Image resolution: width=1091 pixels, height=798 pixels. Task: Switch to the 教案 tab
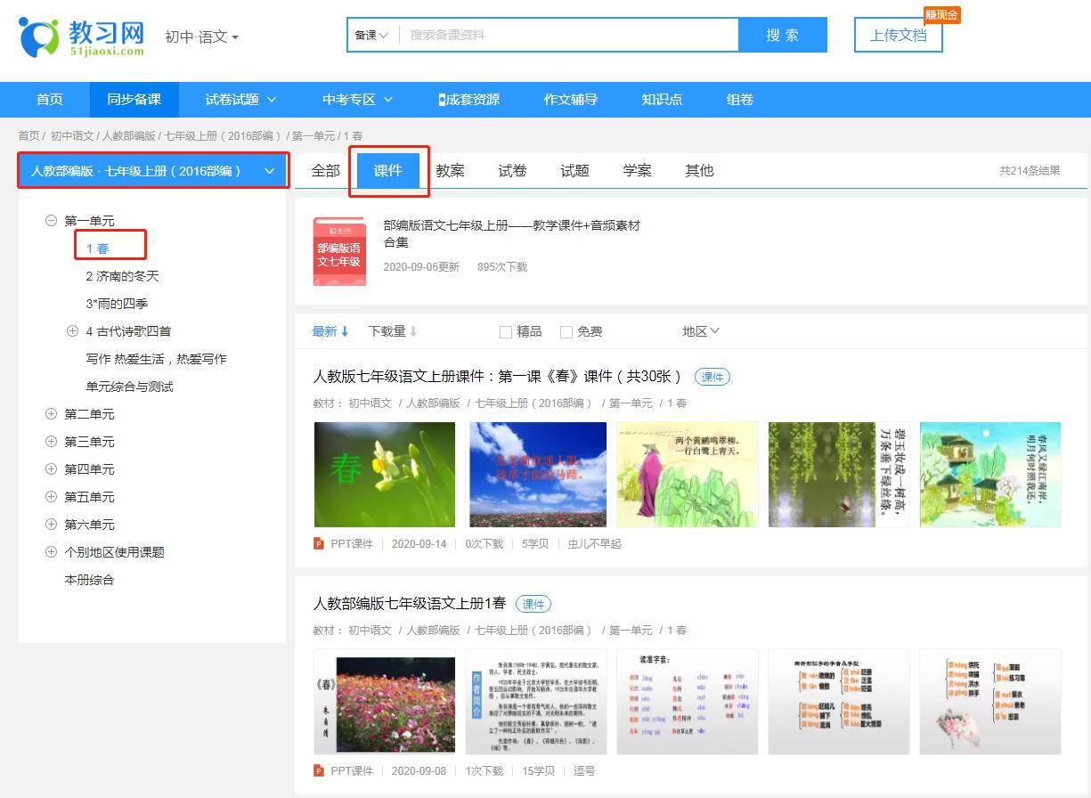[451, 170]
